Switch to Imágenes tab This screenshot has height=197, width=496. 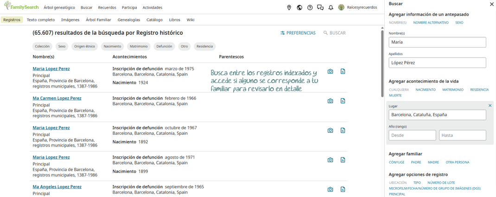70,19
